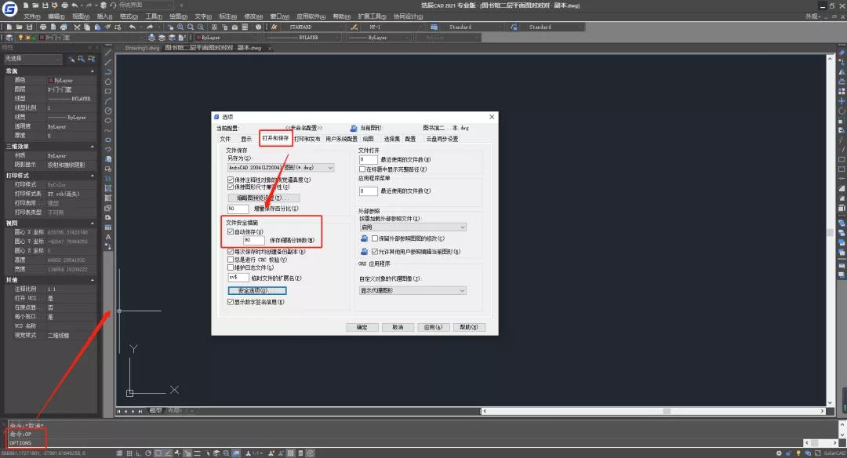Toggle lineweight display icon in status bar

pyautogui.click(x=197, y=453)
